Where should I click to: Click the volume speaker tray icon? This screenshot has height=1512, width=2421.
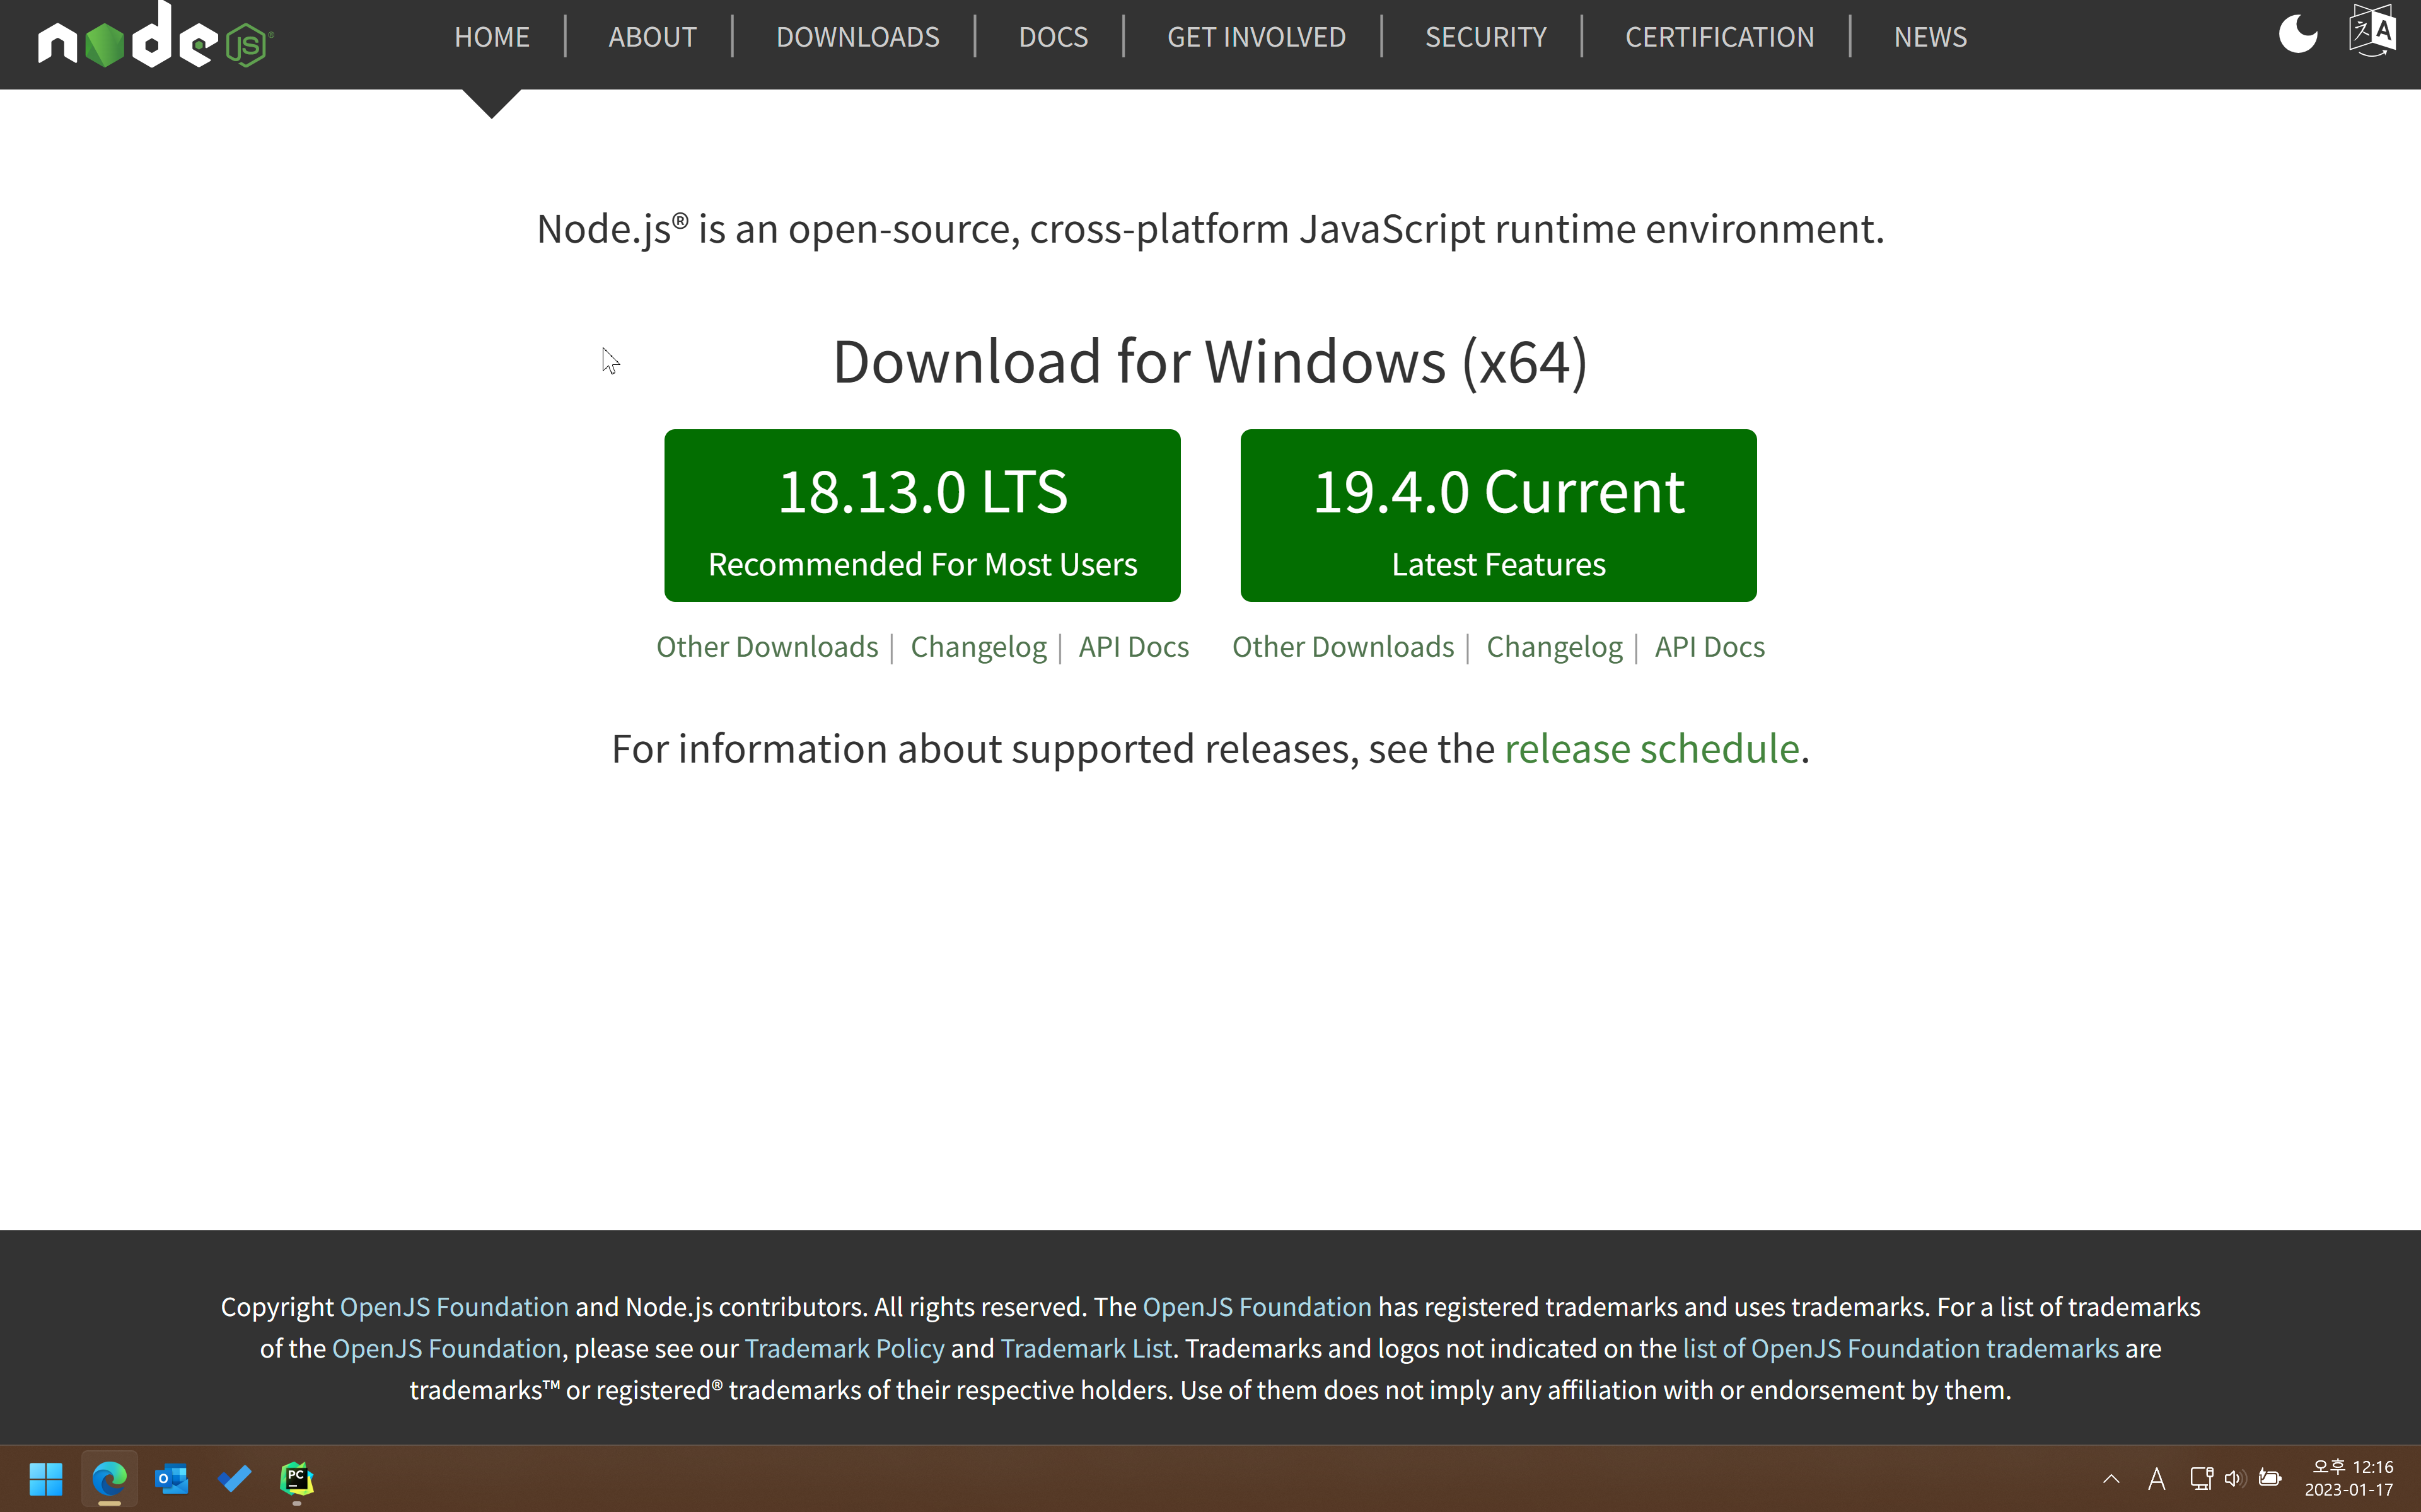point(2235,1478)
